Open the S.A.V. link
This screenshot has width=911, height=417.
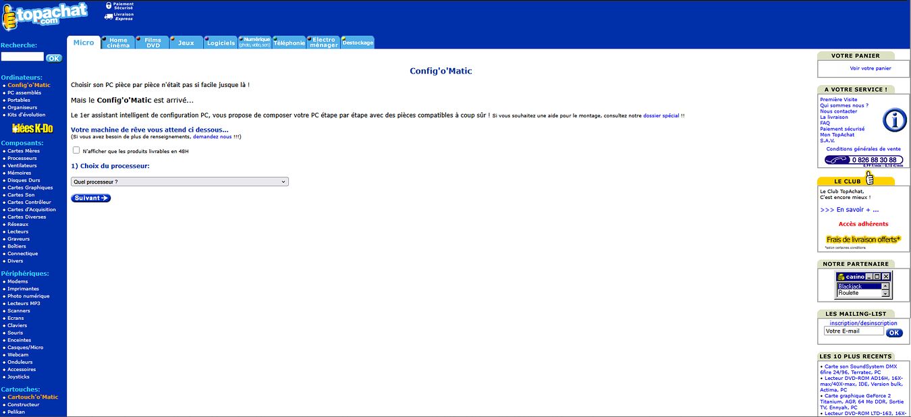point(827,140)
